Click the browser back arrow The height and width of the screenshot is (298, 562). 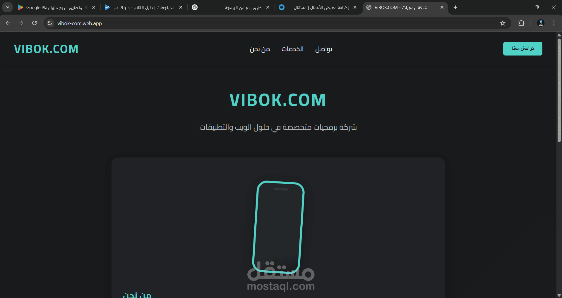coord(8,23)
